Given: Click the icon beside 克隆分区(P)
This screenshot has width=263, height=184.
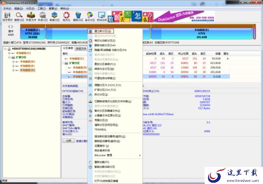Looking at the screenshot, I should tap(90, 120).
